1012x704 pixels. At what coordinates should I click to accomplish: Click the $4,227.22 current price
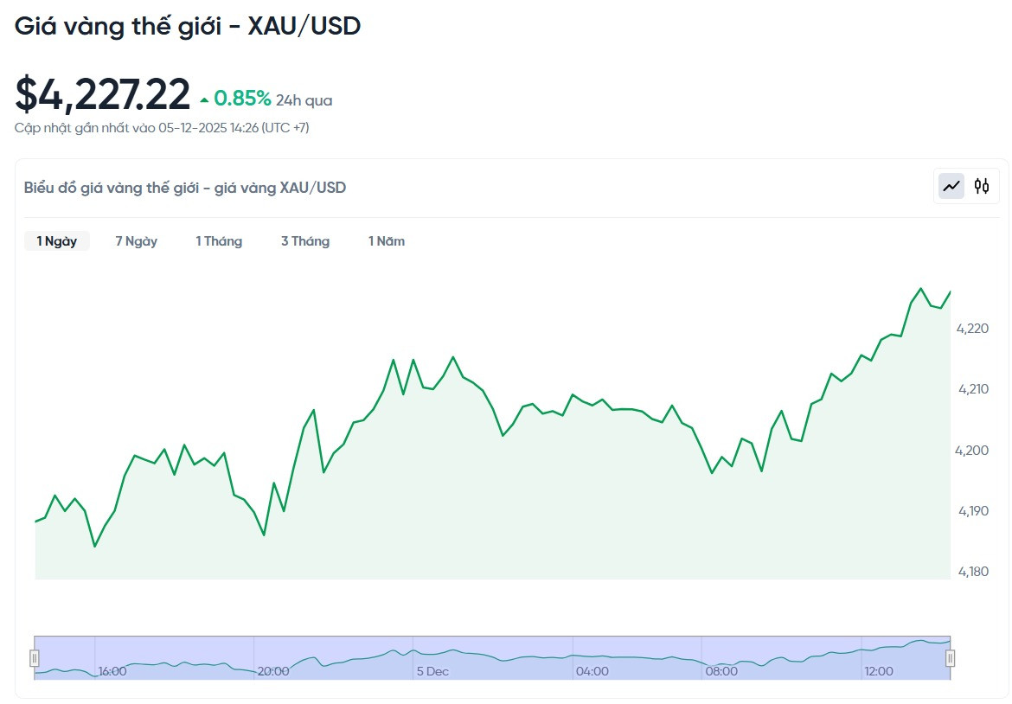point(103,94)
